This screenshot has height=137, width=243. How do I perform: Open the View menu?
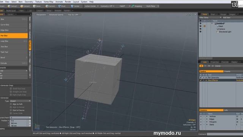point(7,2)
